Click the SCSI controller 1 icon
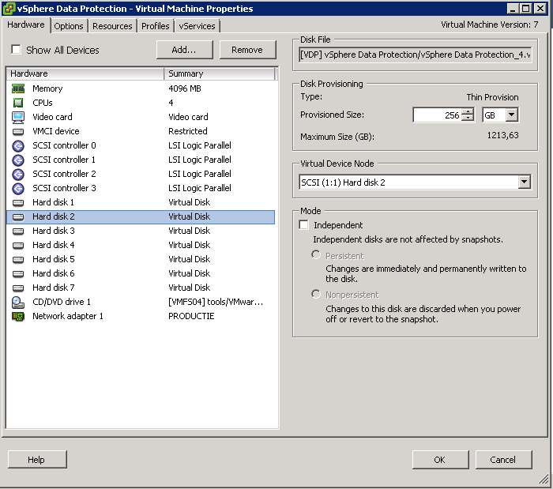This screenshot has height=489, width=553. (18, 160)
